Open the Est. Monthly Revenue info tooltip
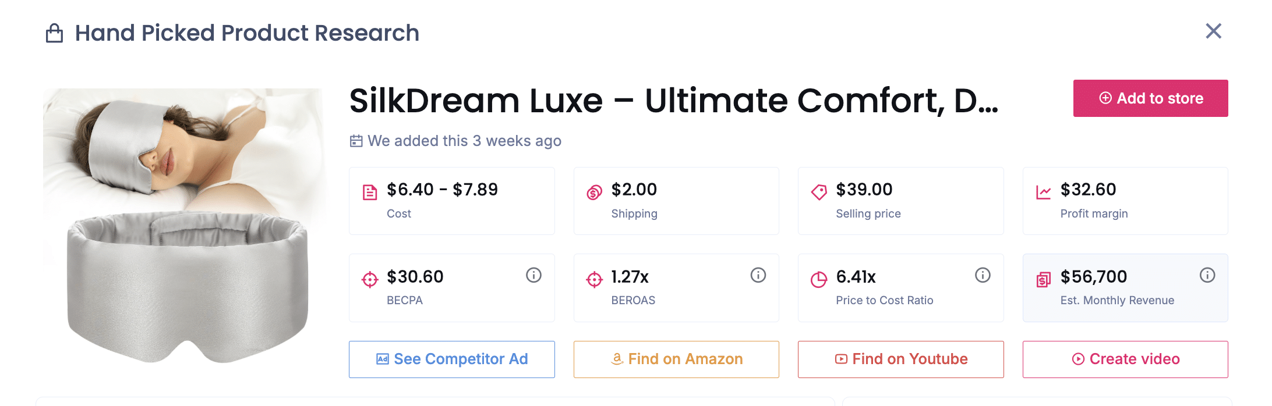The height and width of the screenshot is (406, 1272). point(1207,276)
